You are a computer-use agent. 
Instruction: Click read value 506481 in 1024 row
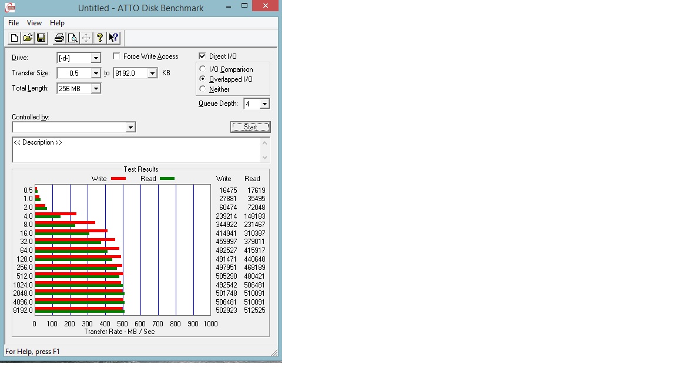[x=254, y=285]
